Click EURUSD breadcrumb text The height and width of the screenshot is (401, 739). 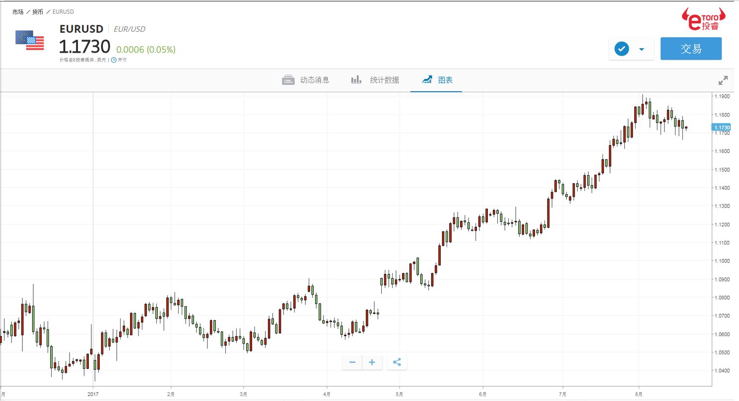(x=63, y=11)
